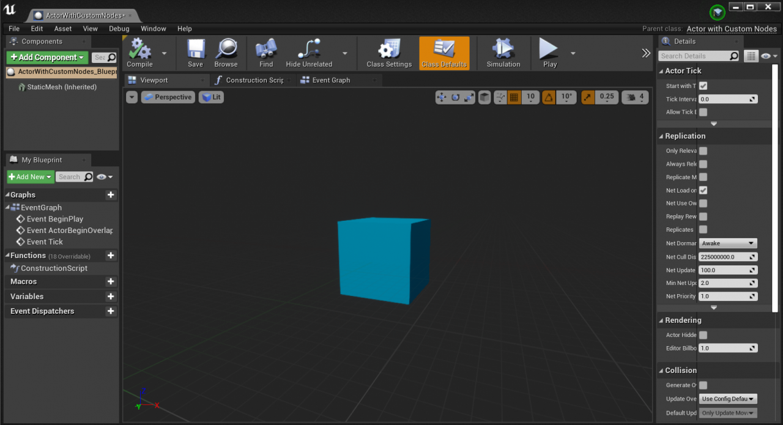Toggle the Start with Tick Enabled checkbox
Image resolution: width=783 pixels, height=425 pixels.
point(703,86)
